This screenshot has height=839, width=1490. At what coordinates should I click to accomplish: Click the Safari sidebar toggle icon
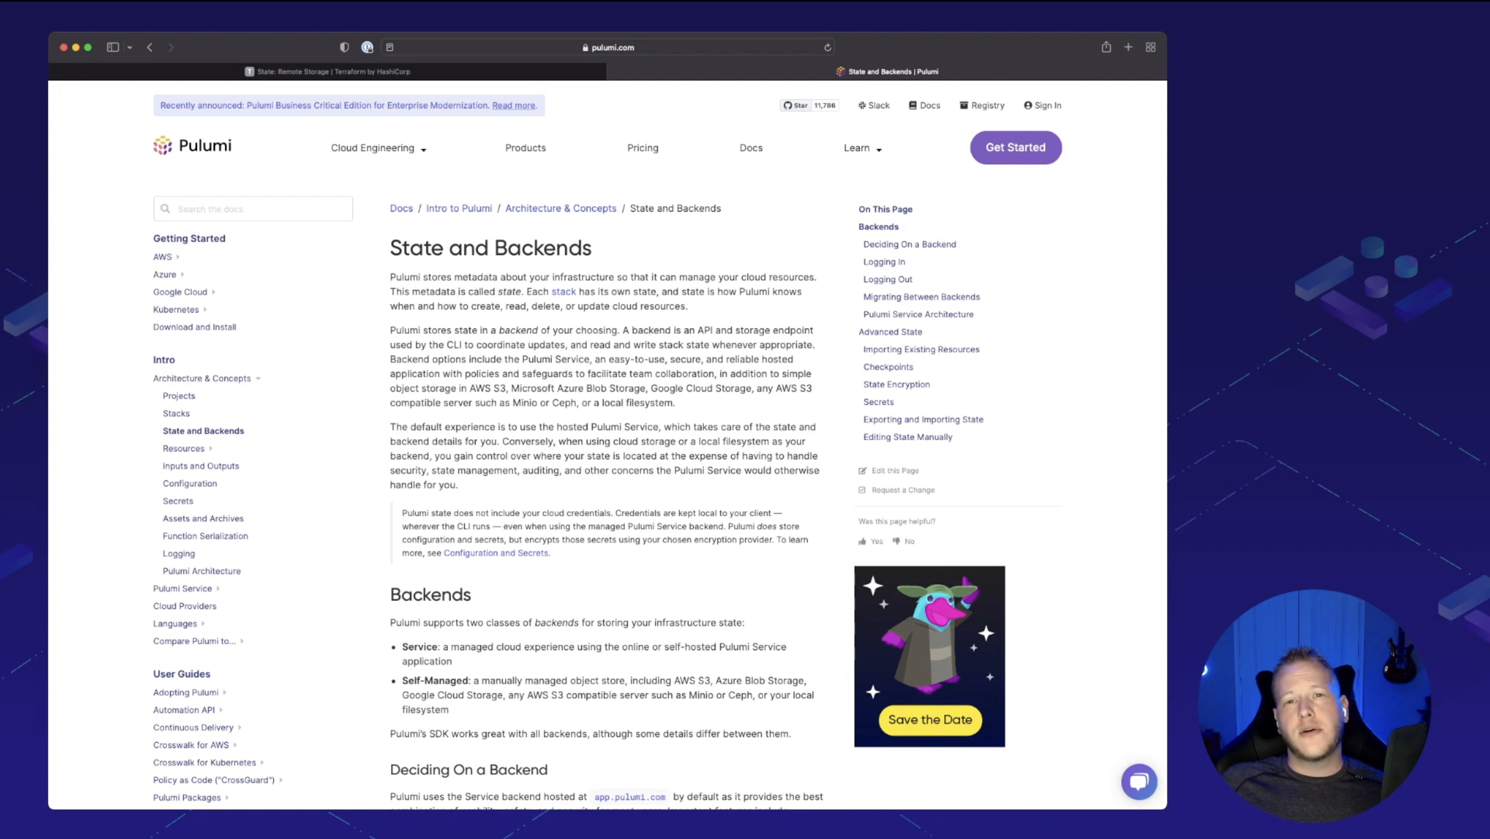(x=113, y=47)
